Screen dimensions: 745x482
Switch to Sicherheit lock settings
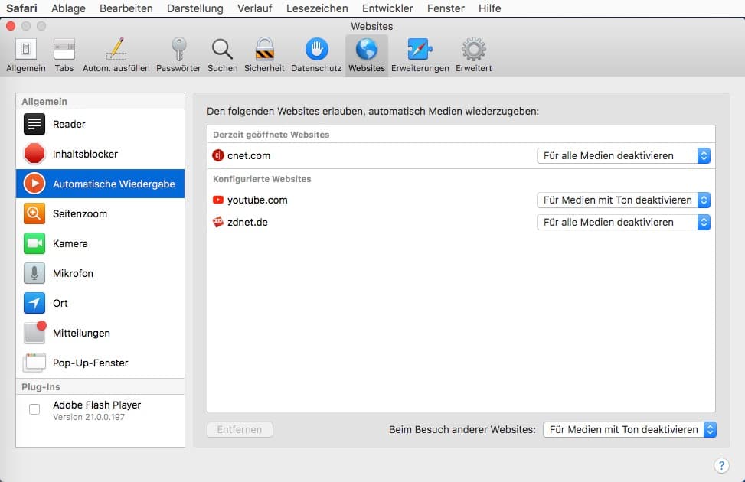coord(264,55)
